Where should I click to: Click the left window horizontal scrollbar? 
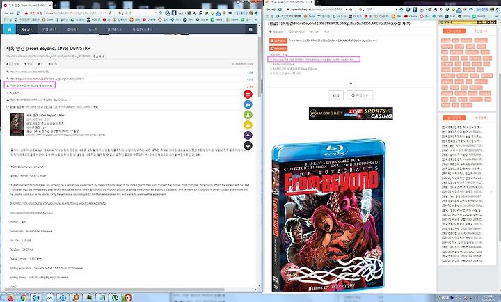[115, 290]
